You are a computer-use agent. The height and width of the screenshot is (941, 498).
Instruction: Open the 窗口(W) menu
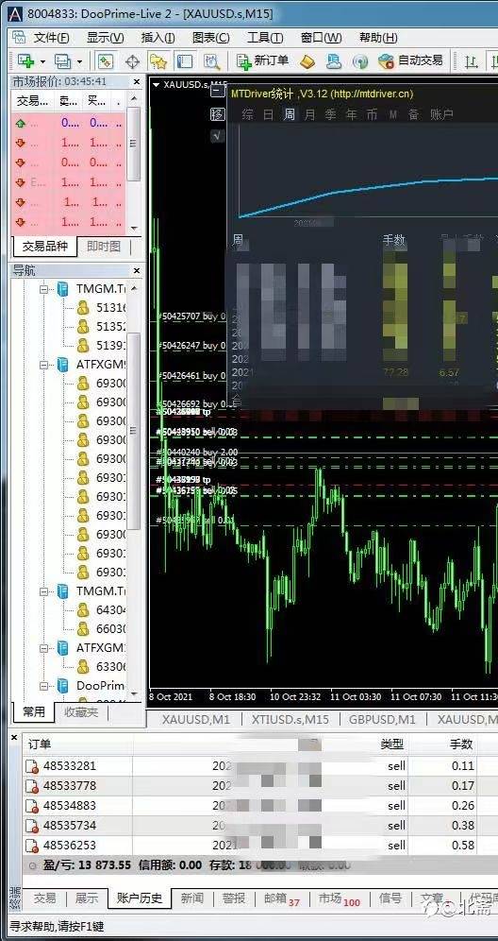pyautogui.click(x=321, y=38)
